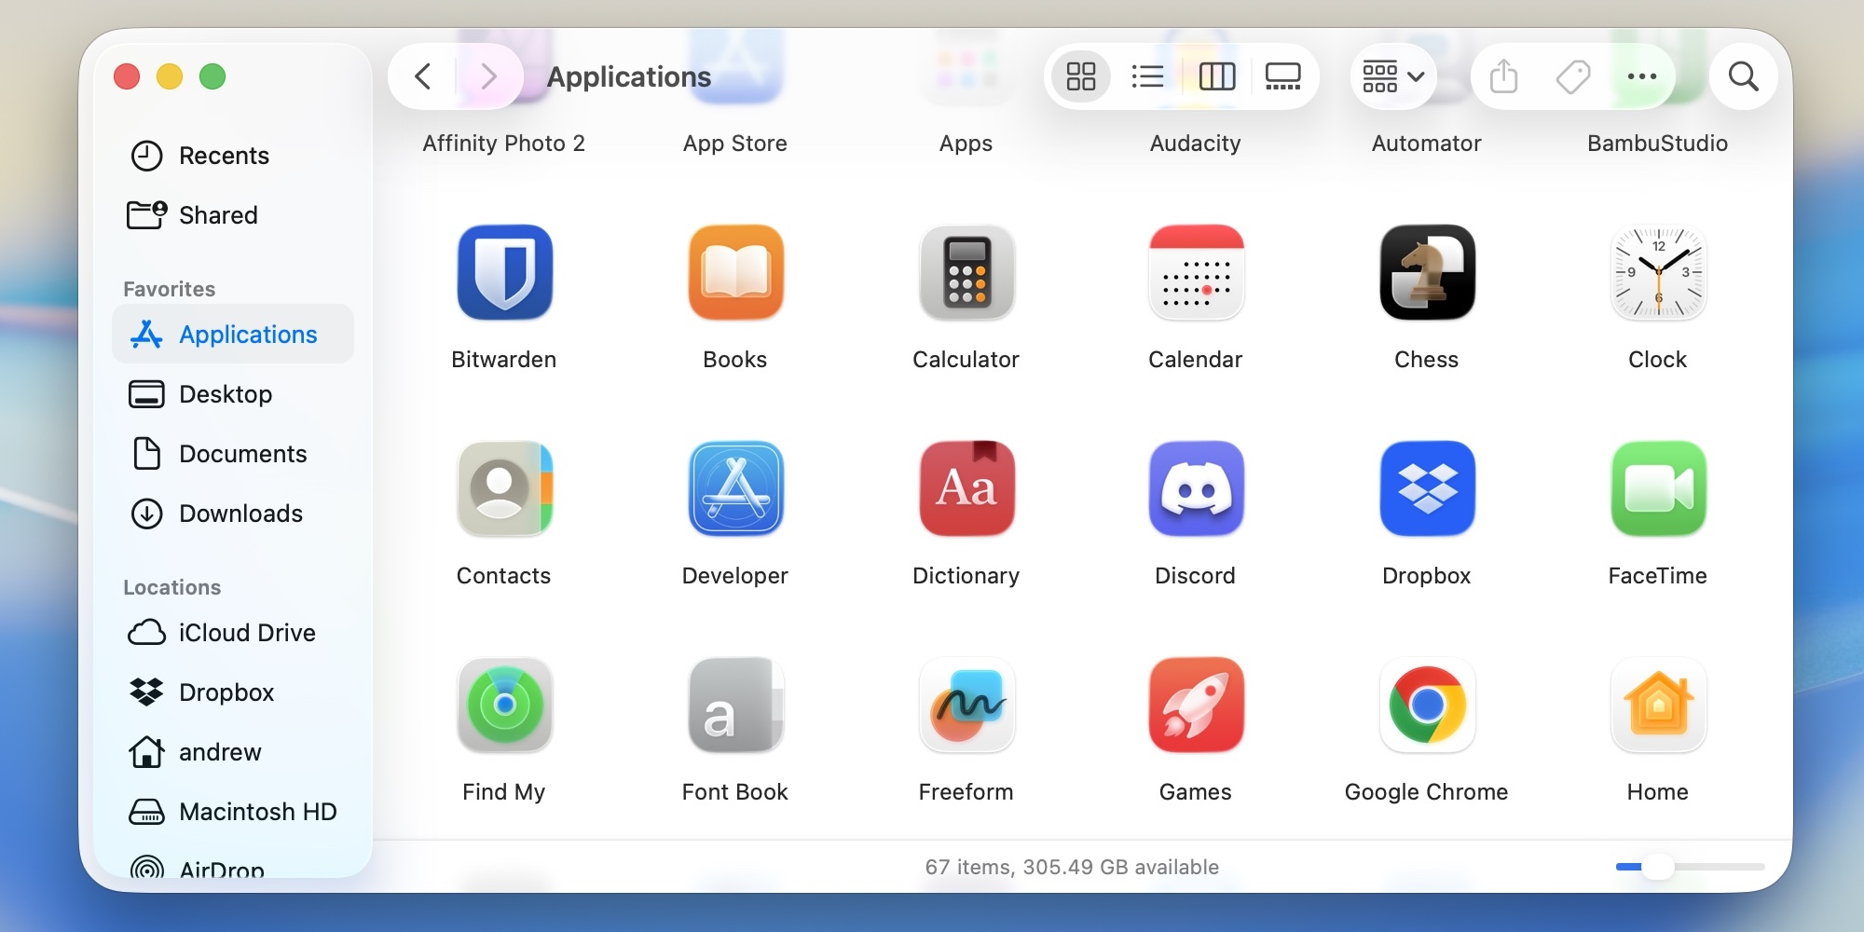Select the Find My app icon
The image size is (1864, 932).
point(504,705)
